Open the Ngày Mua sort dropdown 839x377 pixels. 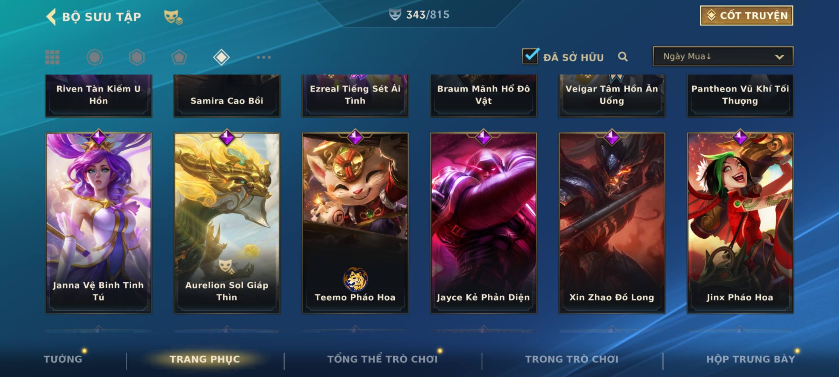tap(723, 56)
